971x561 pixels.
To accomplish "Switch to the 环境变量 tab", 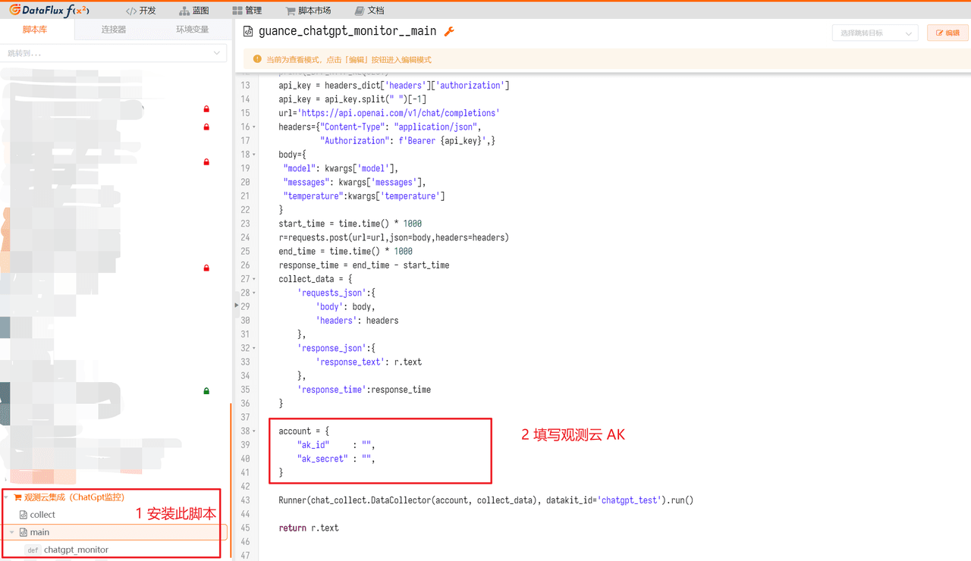I will [192, 30].
